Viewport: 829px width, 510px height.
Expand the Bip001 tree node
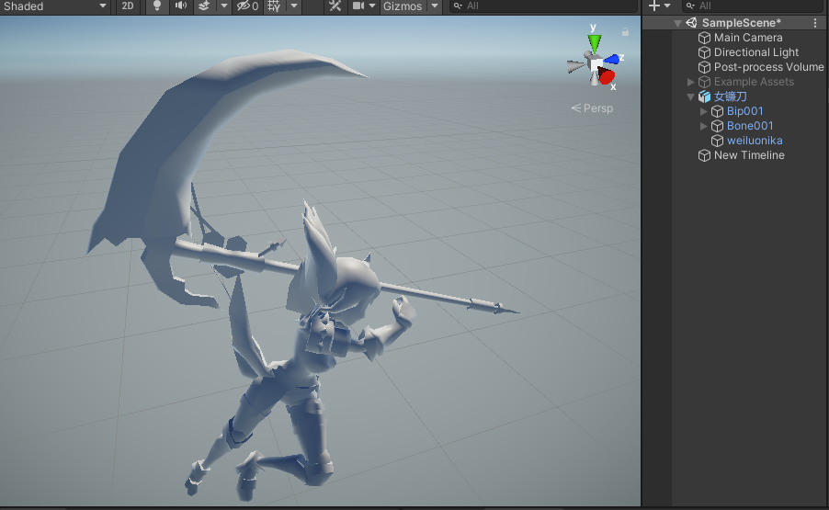(x=704, y=111)
